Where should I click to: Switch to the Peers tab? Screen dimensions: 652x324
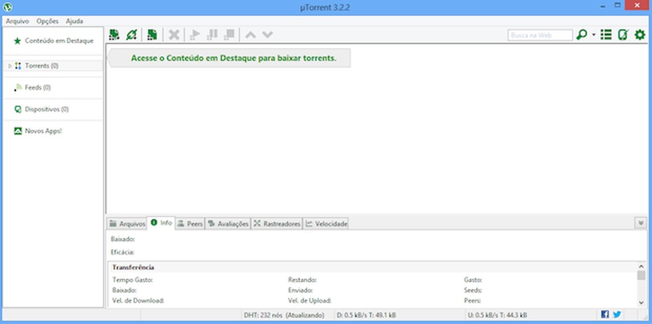coord(190,223)
